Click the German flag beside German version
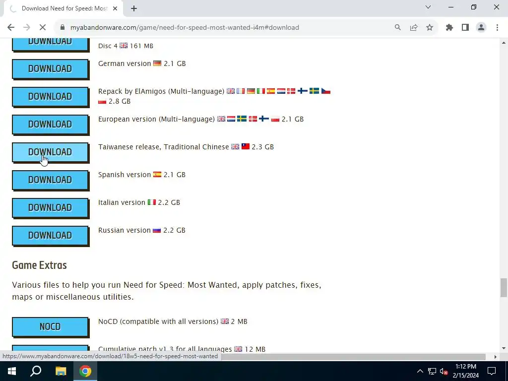The image size is (508, 381). 157,63
